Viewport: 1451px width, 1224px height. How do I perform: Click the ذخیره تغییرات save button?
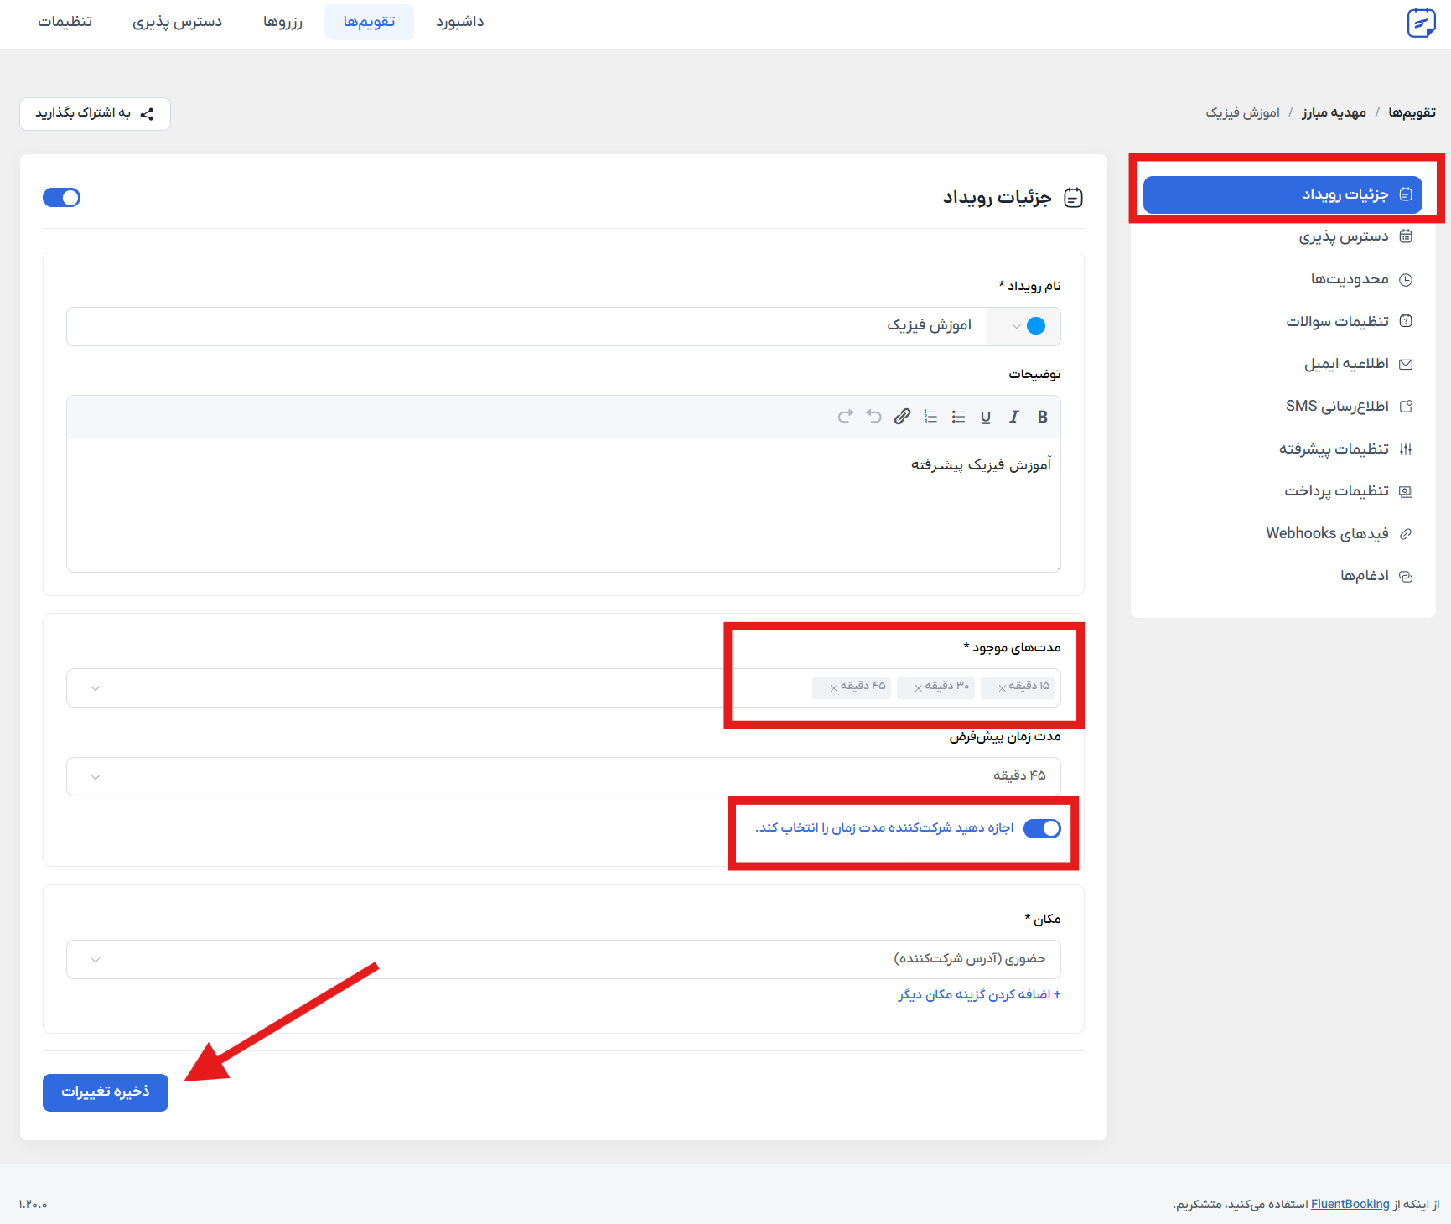point(106,1092)
